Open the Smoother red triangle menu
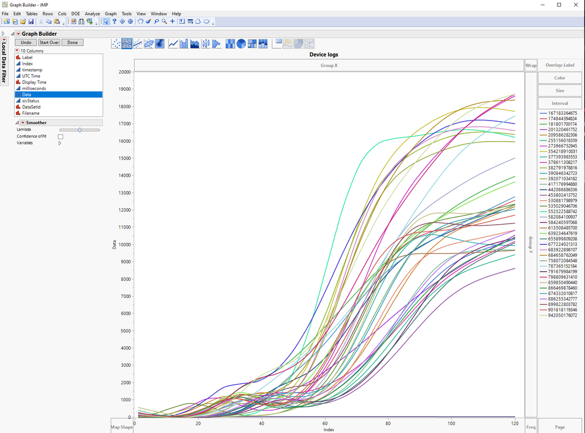 coord(23,123)
